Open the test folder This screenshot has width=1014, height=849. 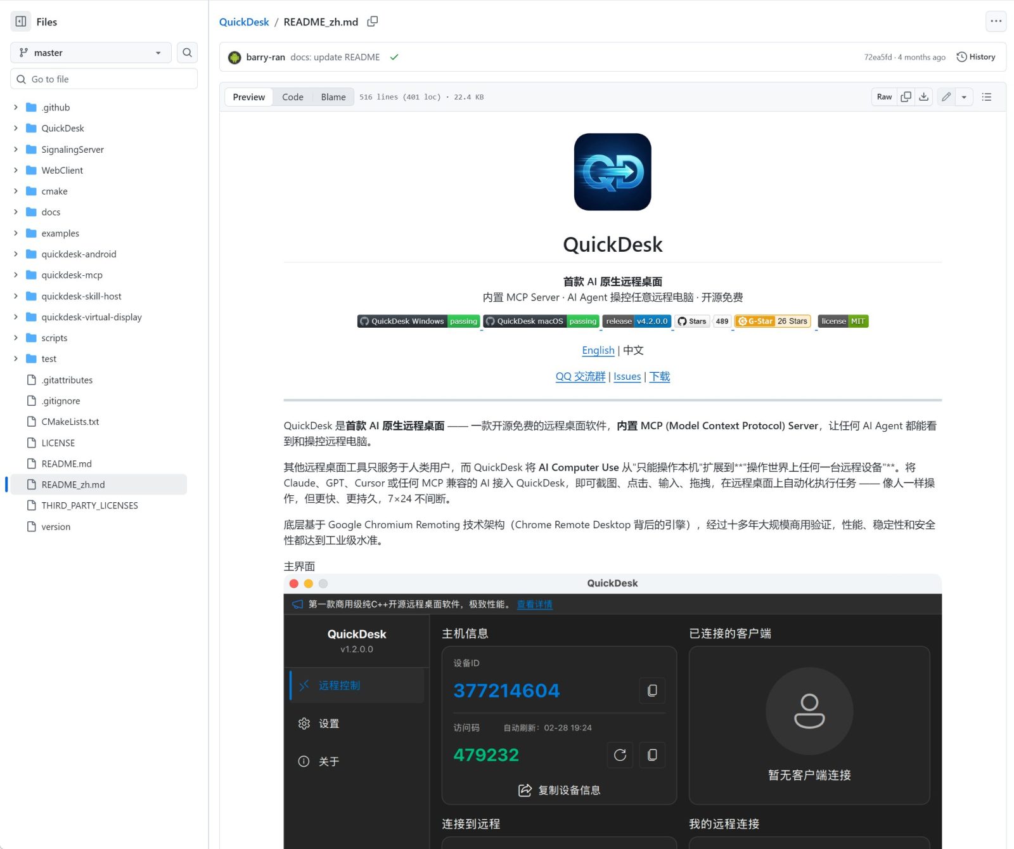click(49, 359)
